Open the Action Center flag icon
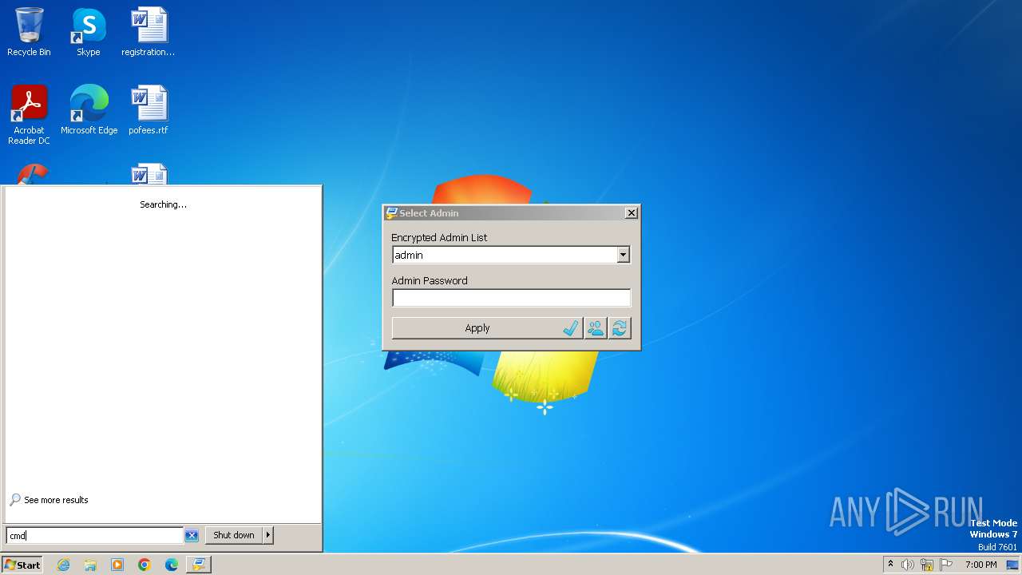The width and height of the screenshot is (1022, 575). (x=946, y=565)
